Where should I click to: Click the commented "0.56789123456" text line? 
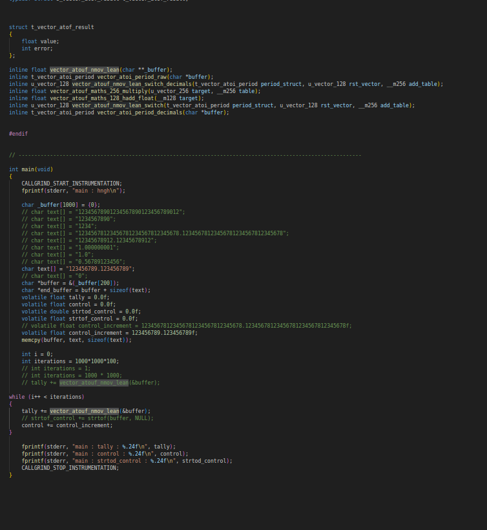(73, 262)
